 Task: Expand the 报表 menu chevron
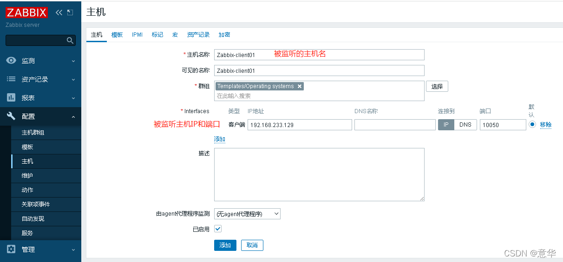point(73,98)
